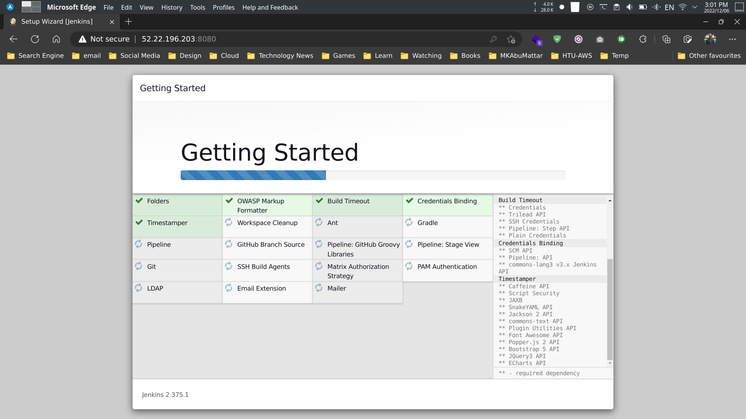The image size is (746, 419).
Task: Open the Other favourites folder
Action: coord(709,55)
